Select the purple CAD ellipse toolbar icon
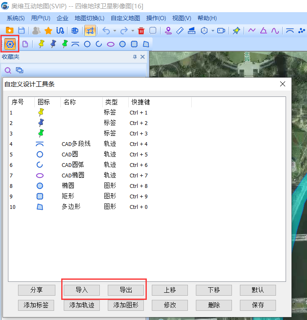Screen dimensions: 307x320 pos(111,44)
